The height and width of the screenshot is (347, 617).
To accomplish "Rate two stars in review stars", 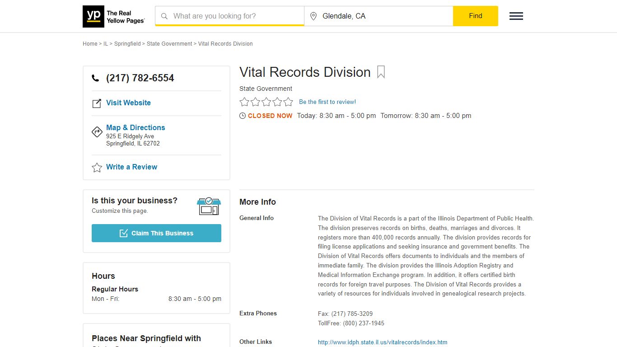I will (255, 102).
